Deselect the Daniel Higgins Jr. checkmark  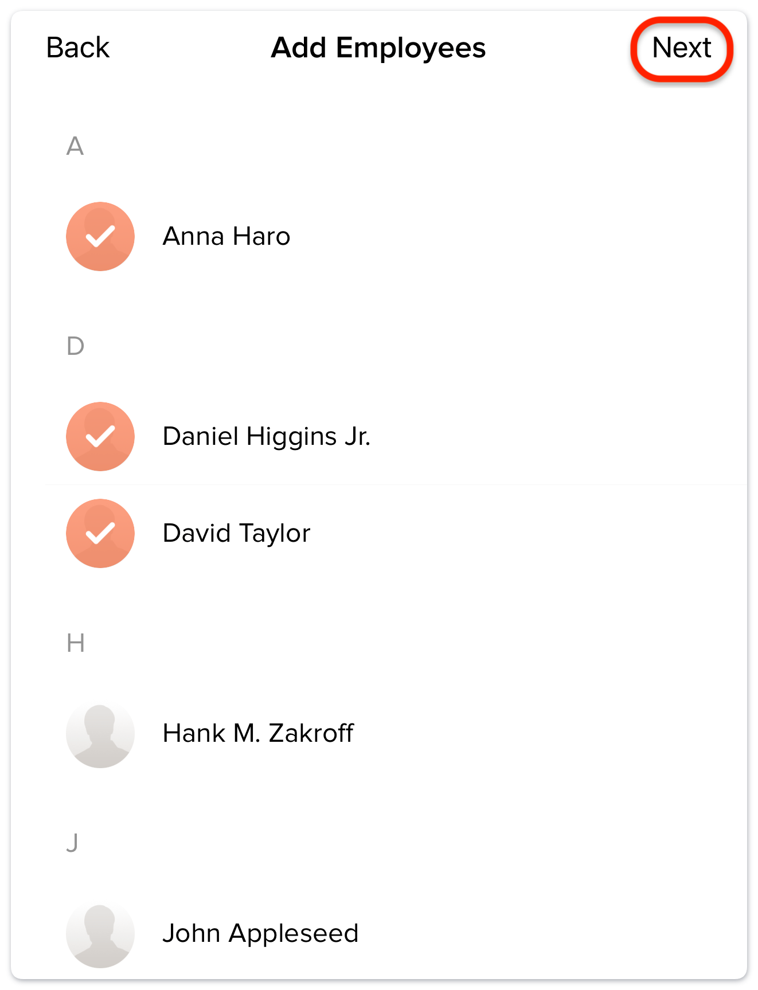point(100,436)
